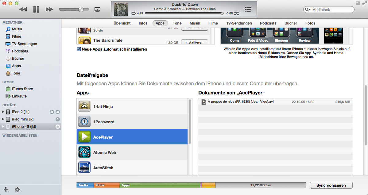Image resolution: width=368 pixels, height=195 pixels.
Task: Select the À propos de nice avi file
Action: coord(276,102)
